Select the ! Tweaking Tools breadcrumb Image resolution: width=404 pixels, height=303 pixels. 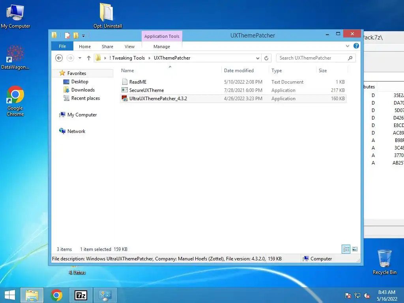coord(127,58)
